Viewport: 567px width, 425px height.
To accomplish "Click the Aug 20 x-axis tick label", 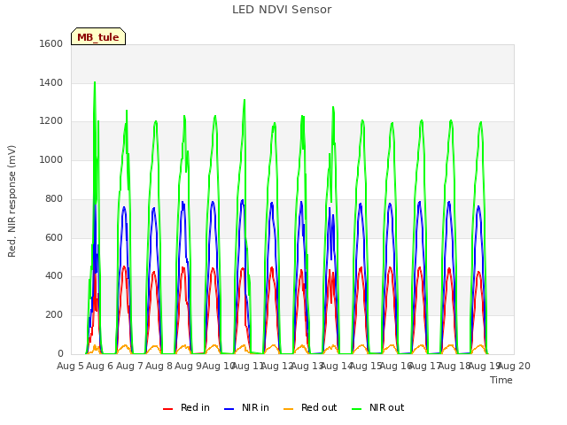I will (515, 366).
